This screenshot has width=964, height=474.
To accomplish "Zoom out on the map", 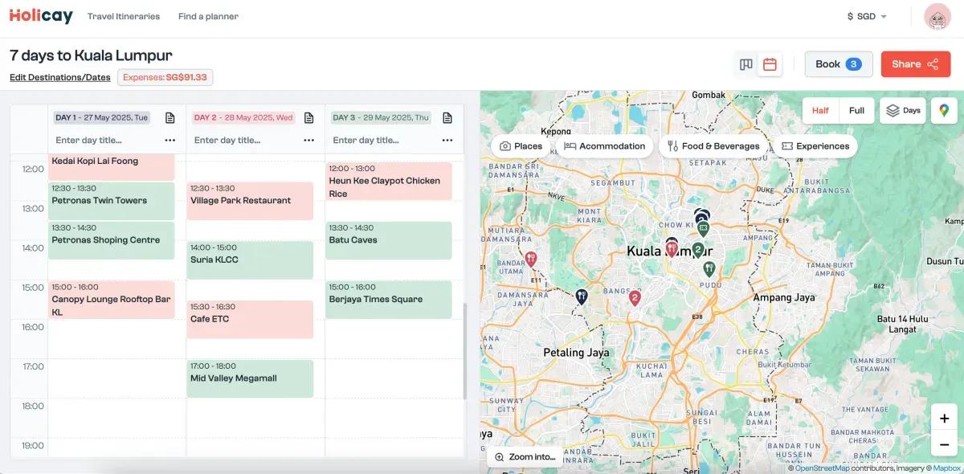I will [x=944, y=443].
